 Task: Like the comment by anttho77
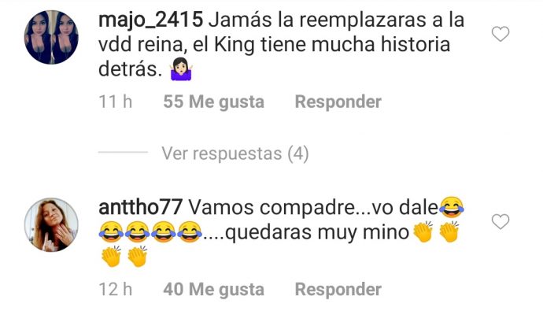[x=501, y=221]
